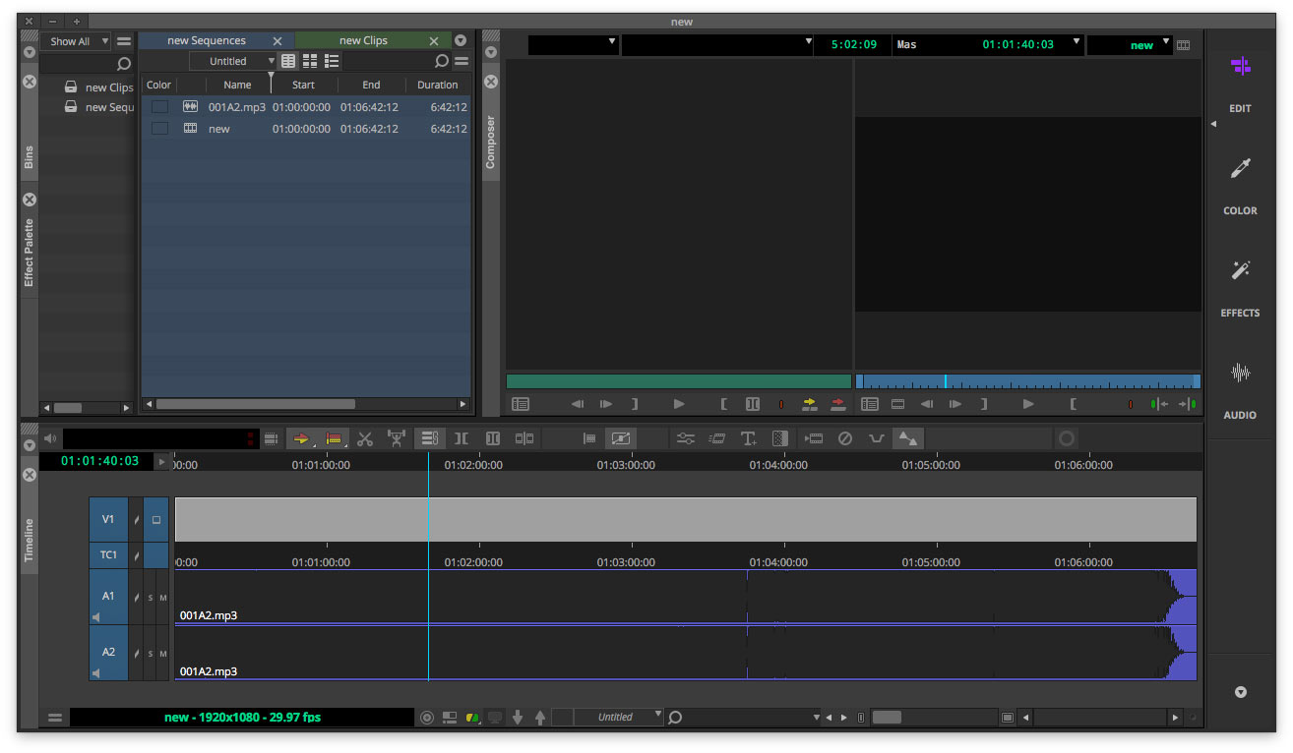Click the scissors Add Edit tool
The image size is (1293, 753).
tap(365, 438)
